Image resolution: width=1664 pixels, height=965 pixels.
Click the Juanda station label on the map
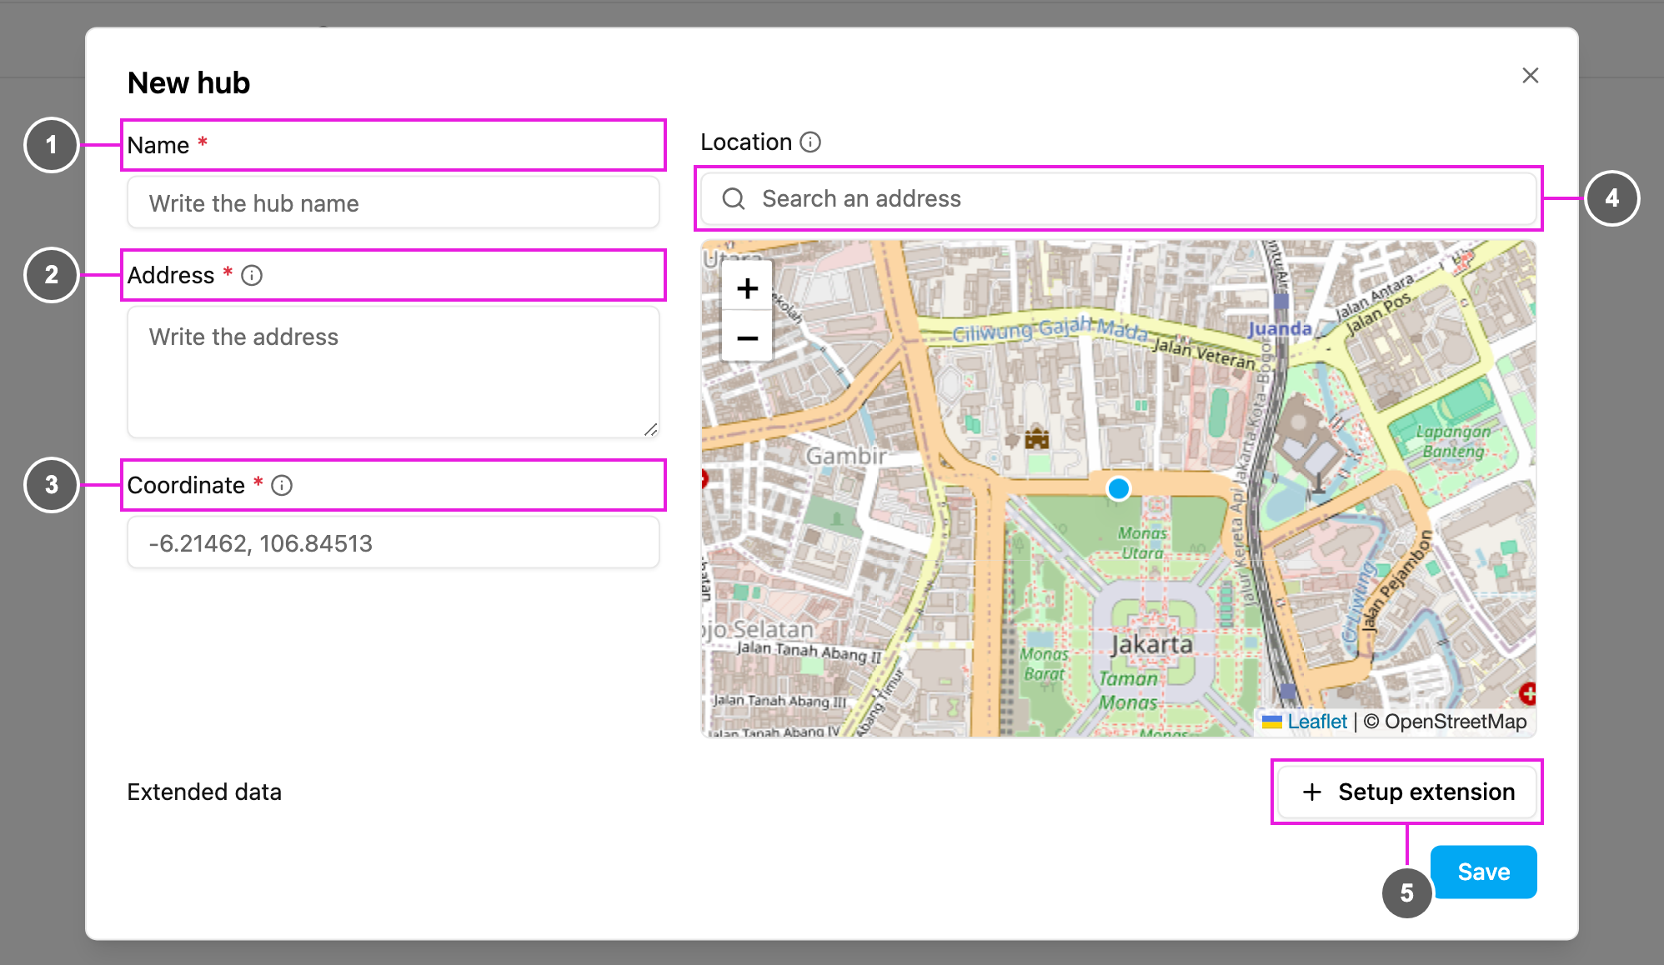coord(1280,328)
